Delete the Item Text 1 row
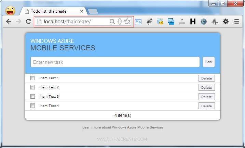245x148 pixels. [207, 78]
